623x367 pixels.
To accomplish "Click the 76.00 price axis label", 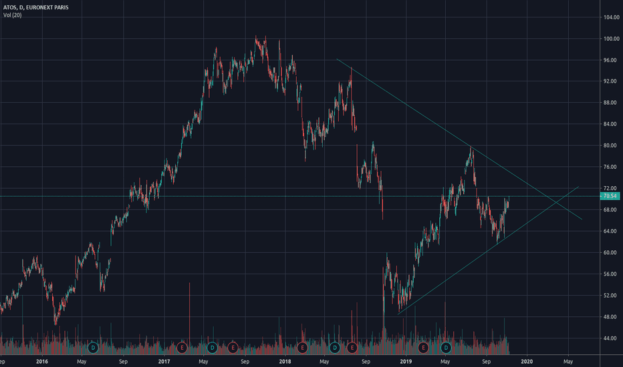I will click(611, 167).
